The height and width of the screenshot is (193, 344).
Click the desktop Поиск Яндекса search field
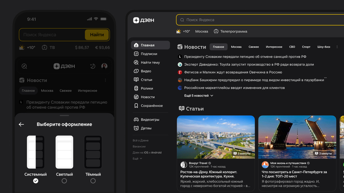coord(260,20)
